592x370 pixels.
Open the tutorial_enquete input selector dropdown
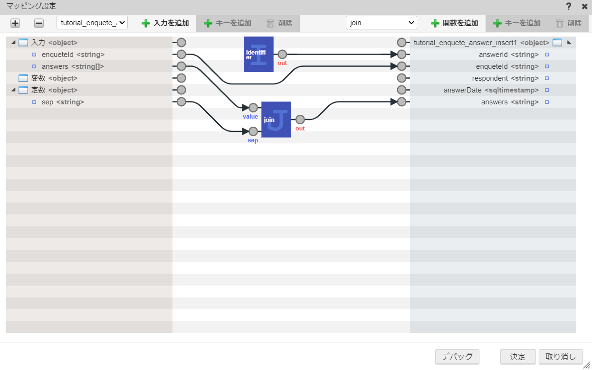pos(92,23)
